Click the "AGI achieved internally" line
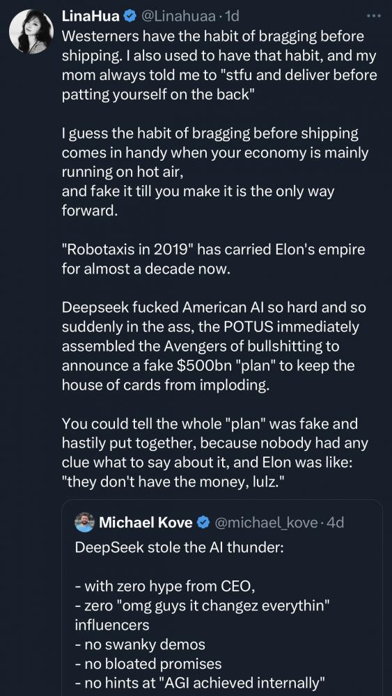 pos(201,683)
